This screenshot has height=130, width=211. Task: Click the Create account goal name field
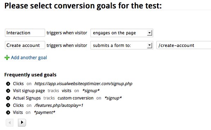tap(25, 45)
